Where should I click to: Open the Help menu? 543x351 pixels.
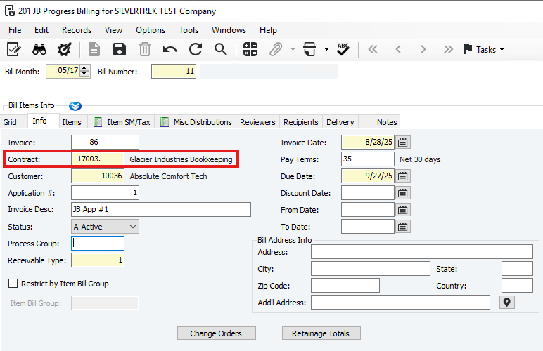click(x=269, y=30)
